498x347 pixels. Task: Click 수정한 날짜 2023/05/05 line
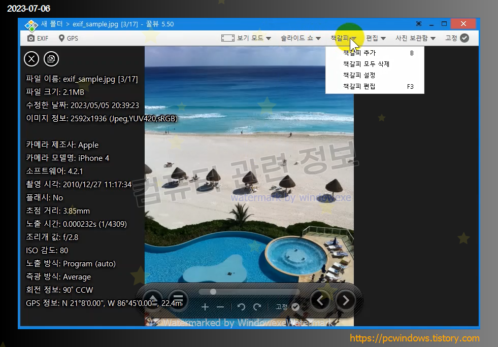tap(82, 105)
